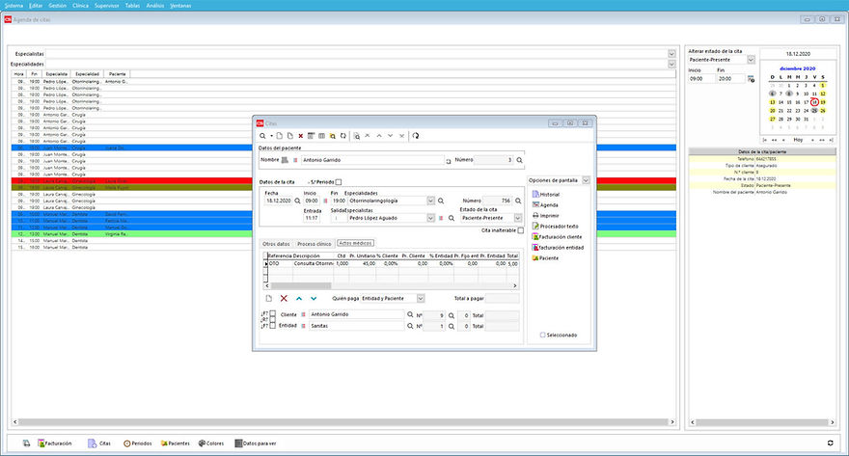Screen dimensions: 849x456
Task: Click refresh icon at bottom right of agenda
Action: point(830,443)
